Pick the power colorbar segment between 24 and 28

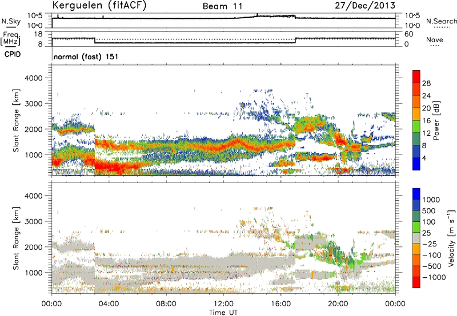416,89
